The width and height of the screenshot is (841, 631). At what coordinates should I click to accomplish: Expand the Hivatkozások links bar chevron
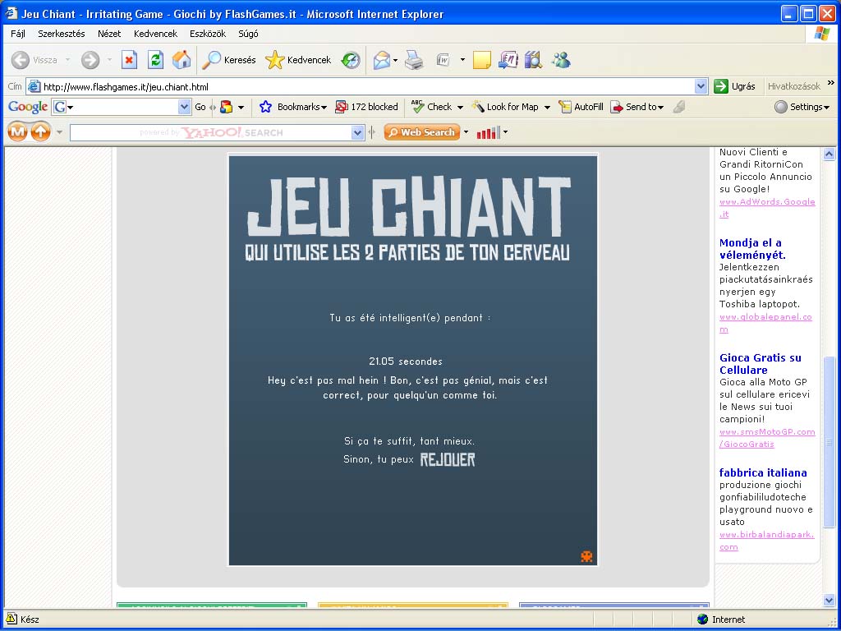pyautogui.click(x=831, y=83)
